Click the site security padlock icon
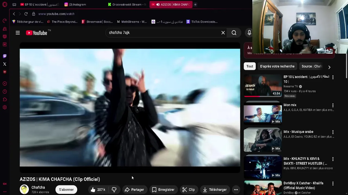This screenshot has width=348, height=195. point(33,14)
